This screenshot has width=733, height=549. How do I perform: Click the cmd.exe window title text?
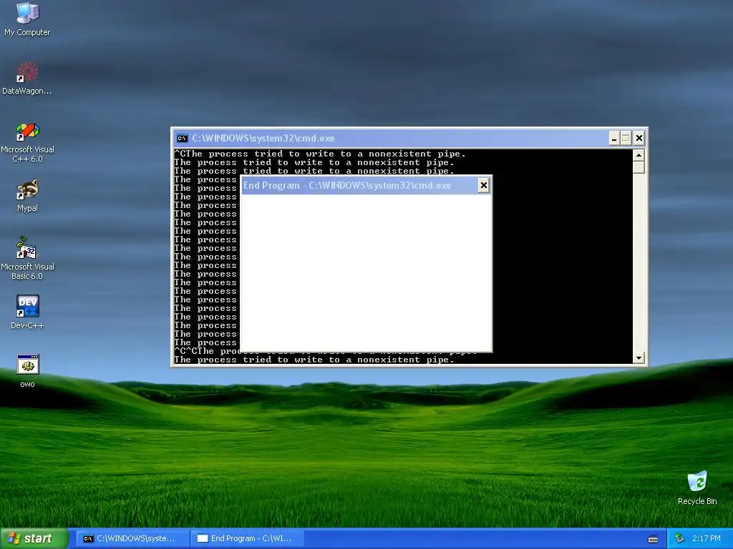[263, 138]
